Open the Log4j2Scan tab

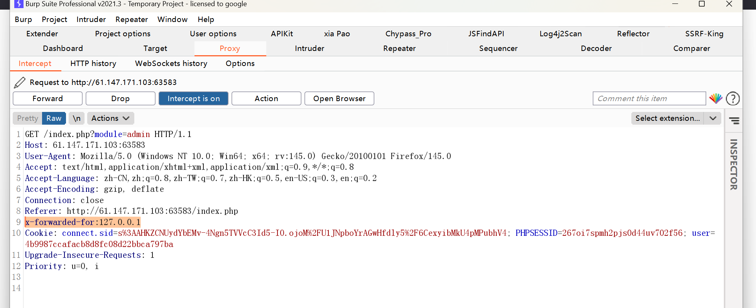[560, 34]
